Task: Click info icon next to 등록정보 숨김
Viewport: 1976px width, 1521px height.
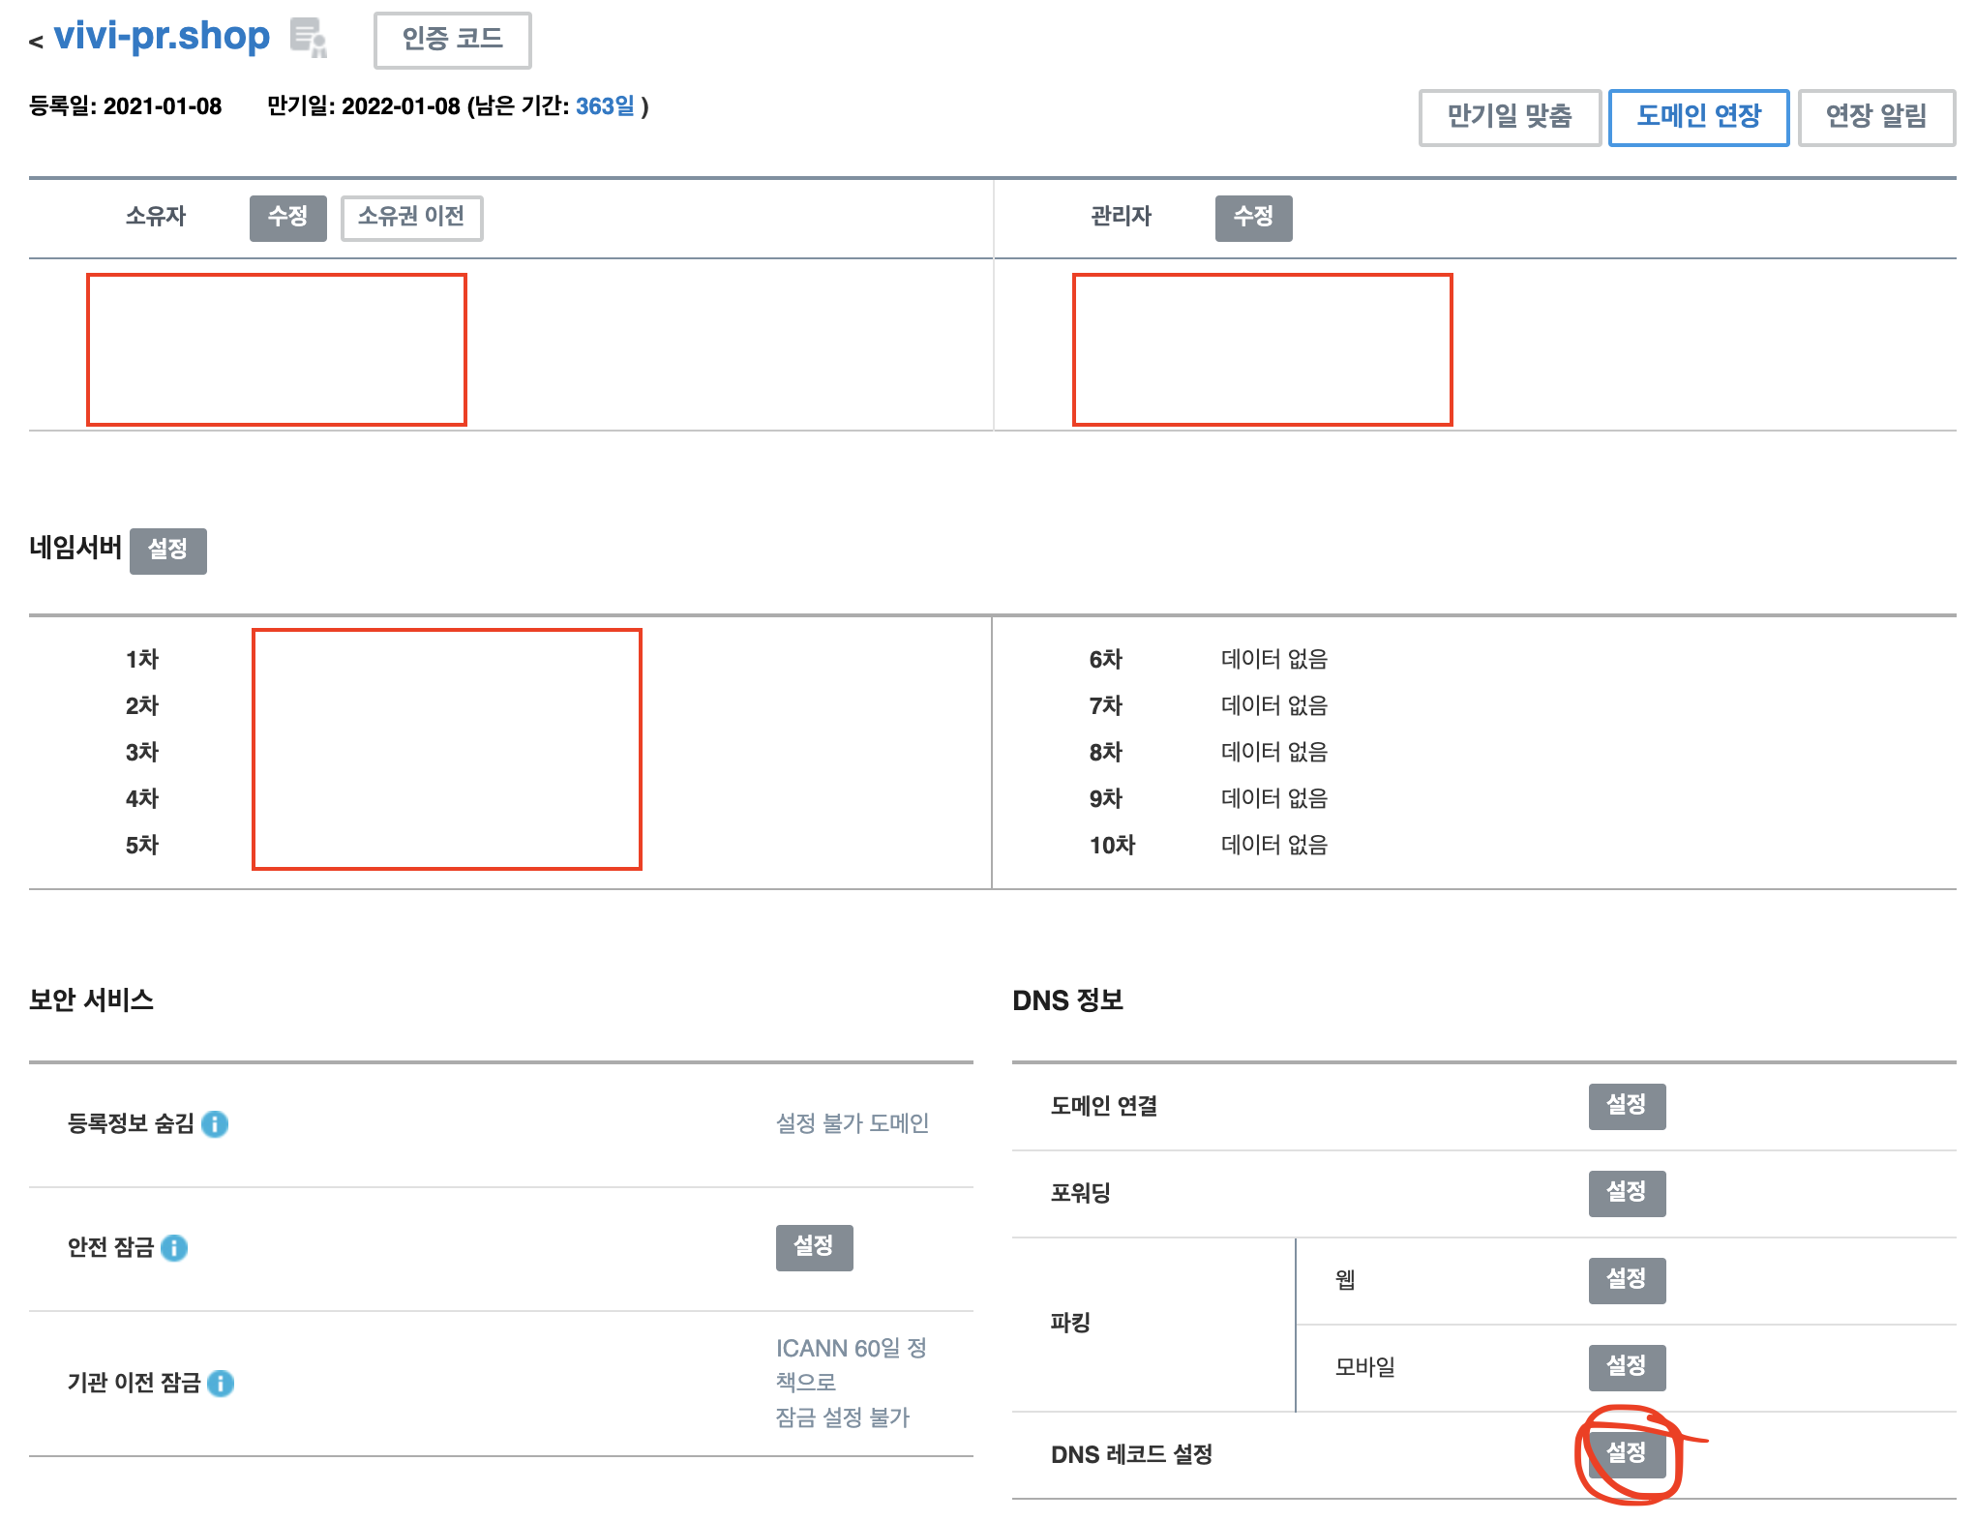Action: 215,1123
